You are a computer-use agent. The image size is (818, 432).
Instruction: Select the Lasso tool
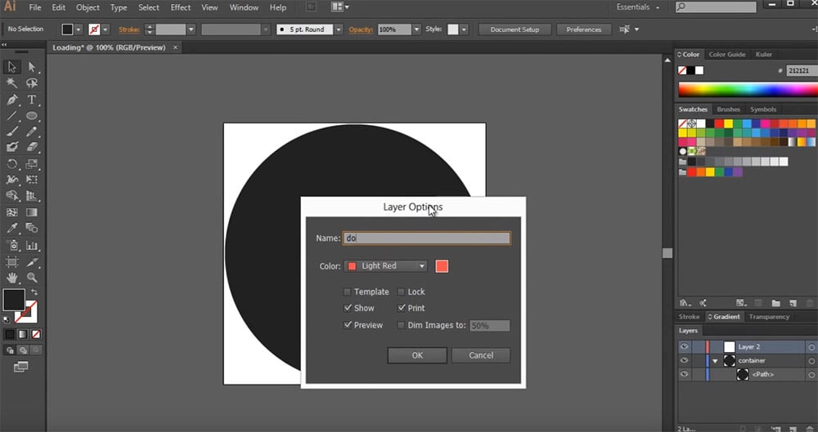click(32, 82)
